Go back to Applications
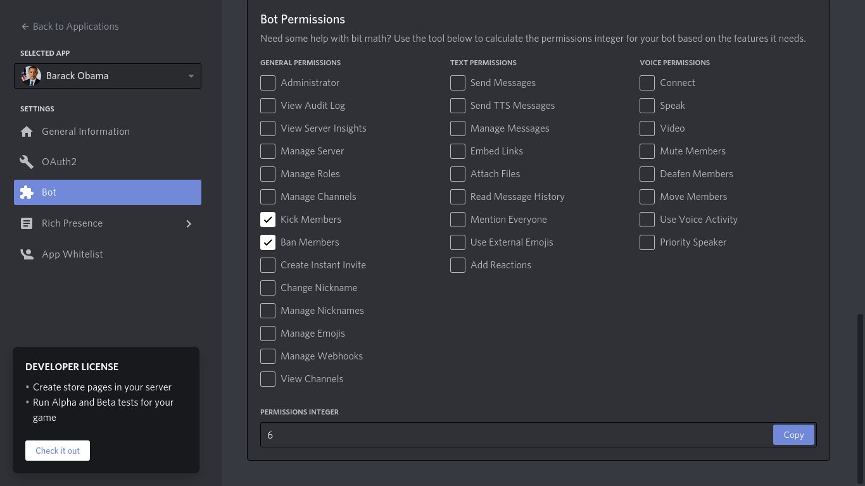Screen dimensions: 865x486 70,27
